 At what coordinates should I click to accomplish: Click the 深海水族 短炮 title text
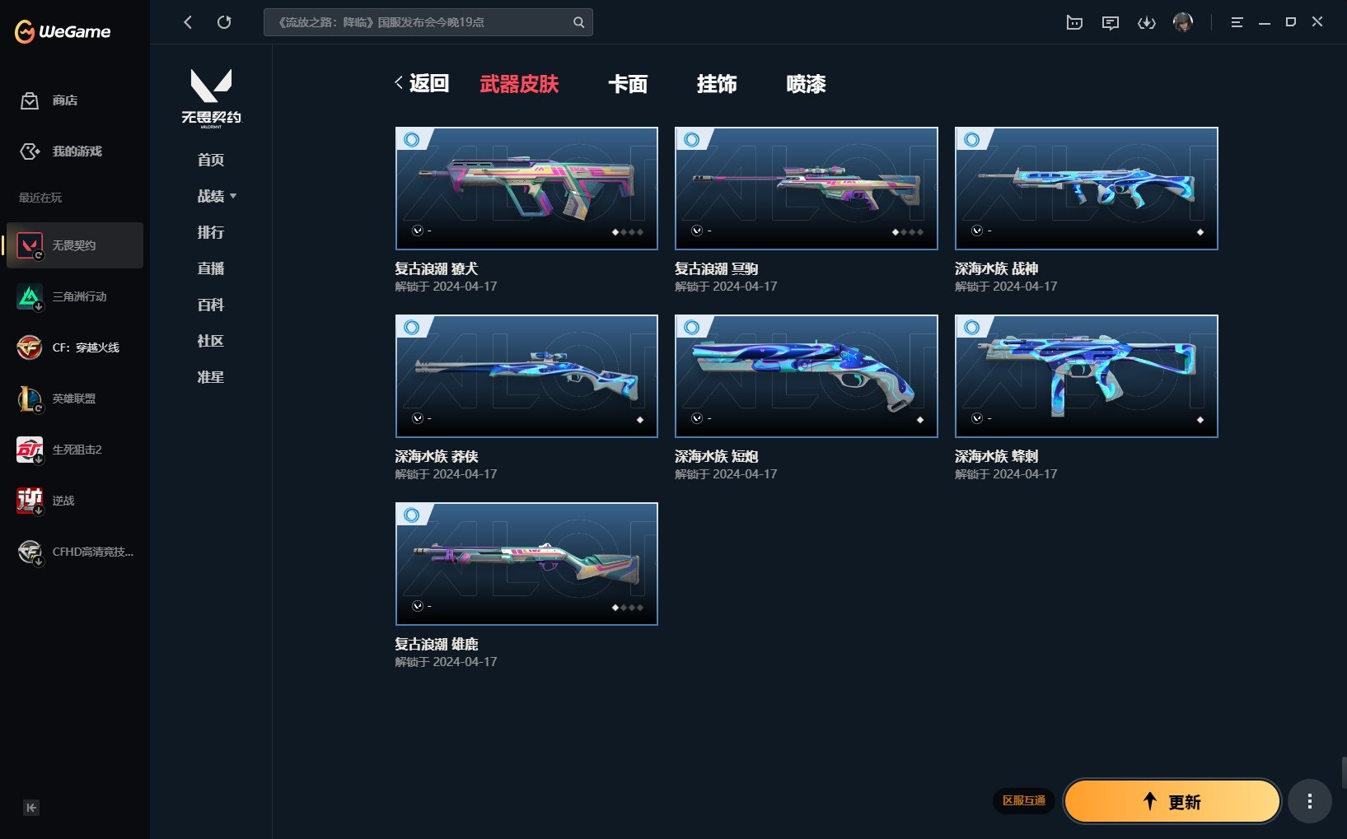pos(717,456)
